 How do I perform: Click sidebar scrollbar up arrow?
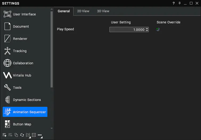(x=52, y=9)
